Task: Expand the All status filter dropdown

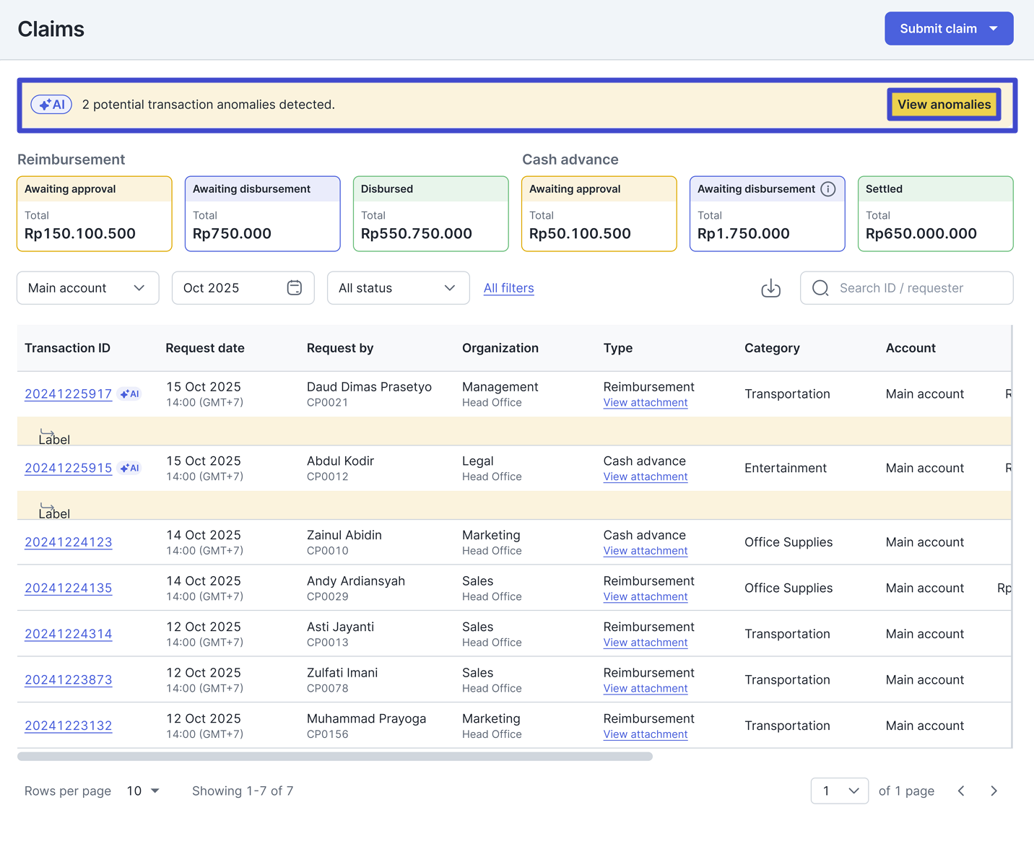Action: (398, 288)
